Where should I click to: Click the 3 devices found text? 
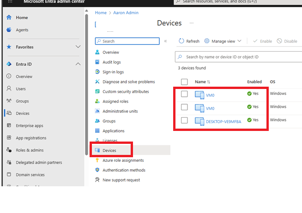[x=192, y=68]
